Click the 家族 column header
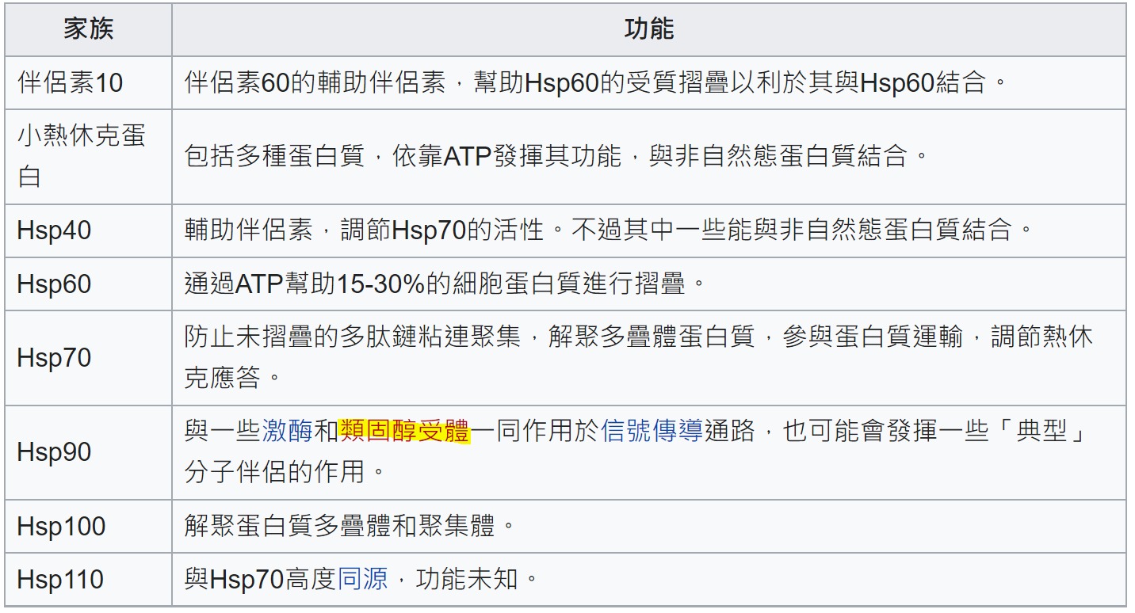Viewport: 1135px width, 613px height. pos(88,29)
